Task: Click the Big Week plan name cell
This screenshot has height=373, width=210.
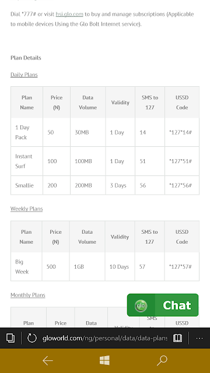Action: tap(26, 267)
